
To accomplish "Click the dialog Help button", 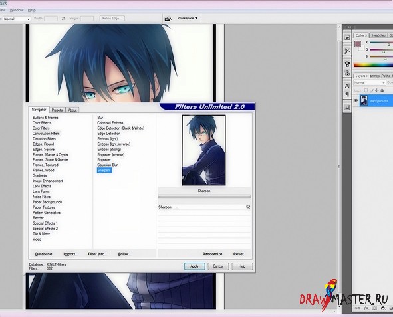I will (242, 266).
